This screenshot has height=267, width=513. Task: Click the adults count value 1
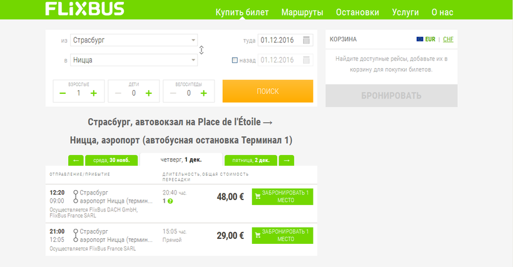click(79, 93)
